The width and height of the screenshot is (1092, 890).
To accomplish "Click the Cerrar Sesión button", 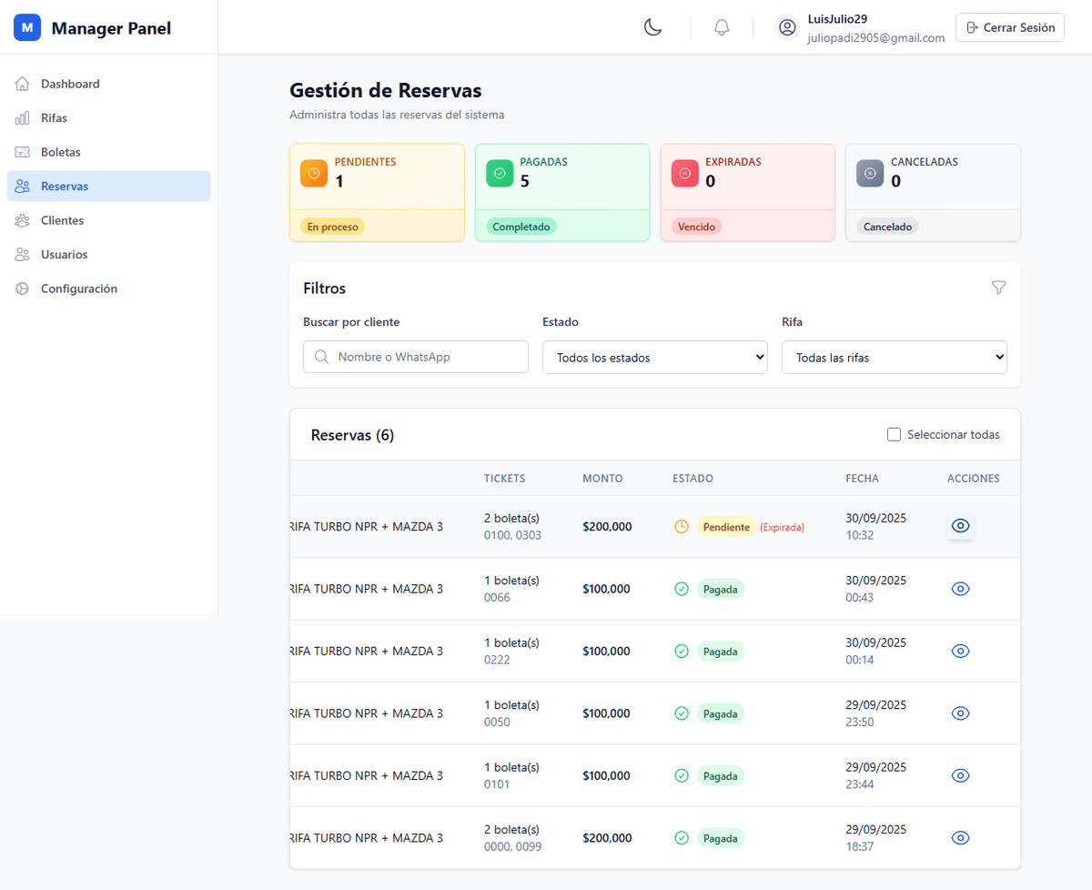I will click(1009, 27).
